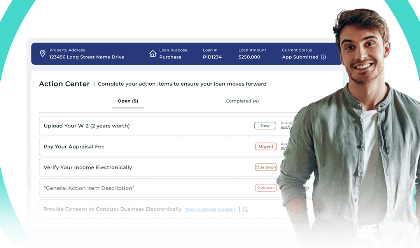Click the $250,000 loan amount
The width and height of the screenshot is (420, 248).
click(249, 57)
